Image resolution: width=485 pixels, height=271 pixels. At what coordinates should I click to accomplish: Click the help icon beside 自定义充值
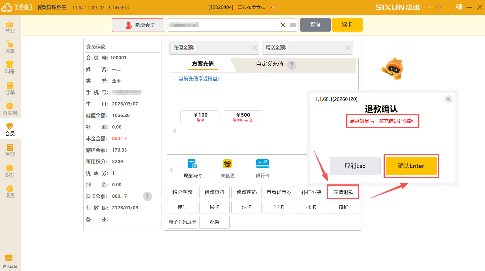292,65
